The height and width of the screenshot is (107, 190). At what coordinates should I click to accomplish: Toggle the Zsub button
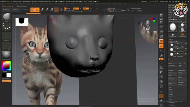(91, 9)
